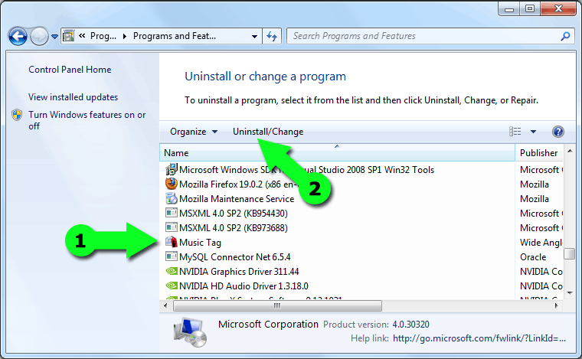Open Control Panel Home link
The height and width of the screenshot is (359, 582).
coord(70,70)
